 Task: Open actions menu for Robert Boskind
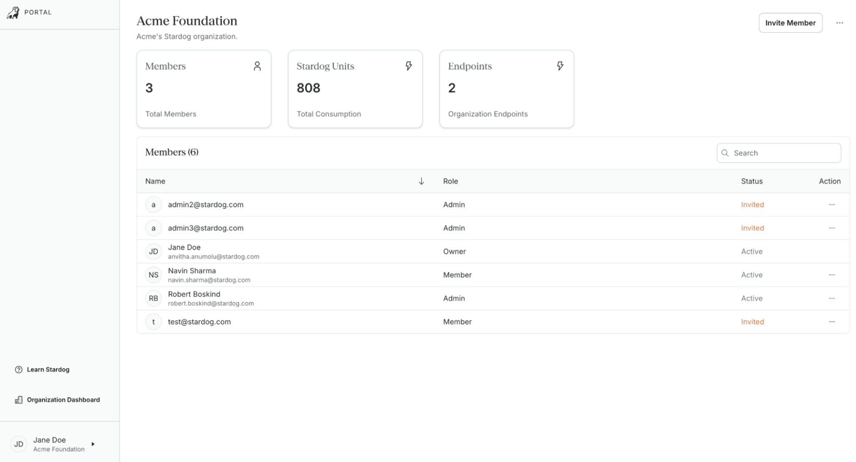[x=832, y=298]
